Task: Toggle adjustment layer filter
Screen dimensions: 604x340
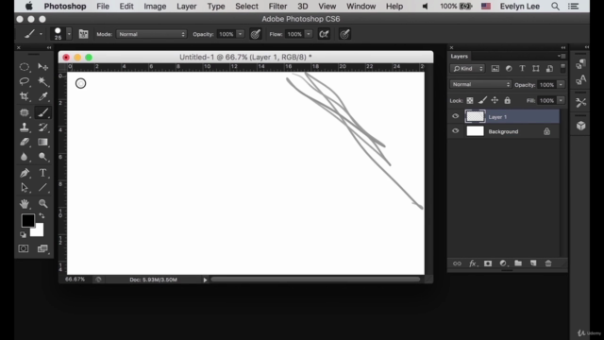Action: 509,69
